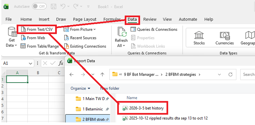Switch to the Data ribbon tab
The image size is (255, 125).
coord(132,19)
